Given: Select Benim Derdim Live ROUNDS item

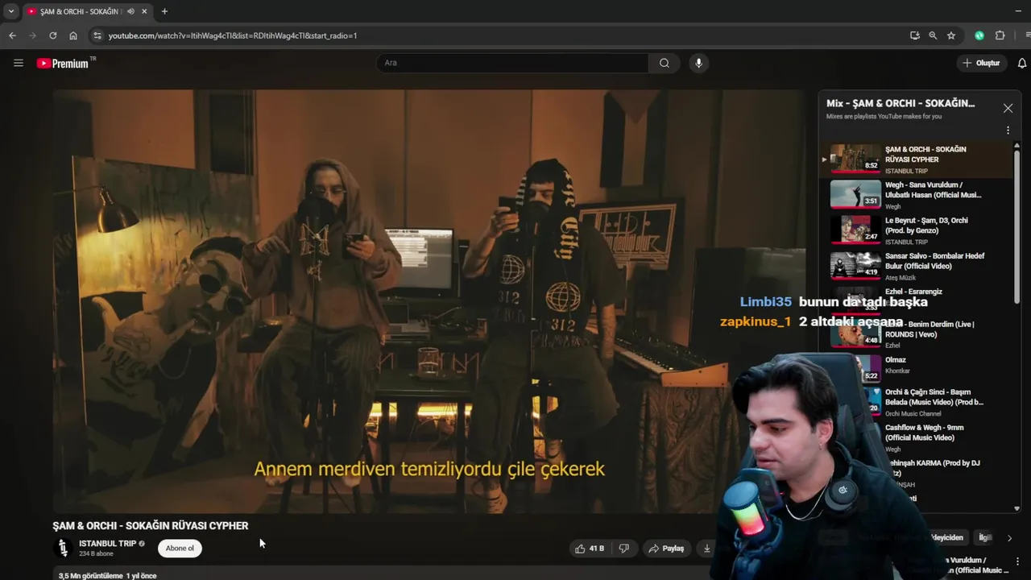Looking at the screenshot, I should pyautogui.click(x=917, y=333).
